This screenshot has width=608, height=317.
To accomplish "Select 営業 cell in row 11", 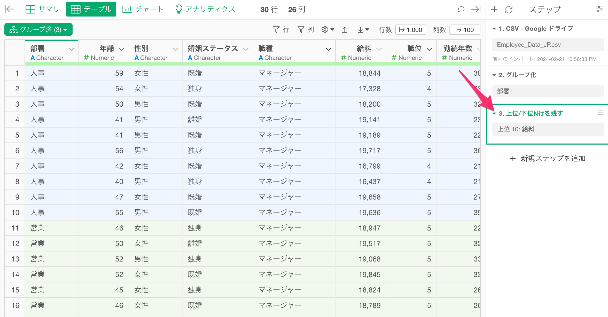I will [51, 228].
